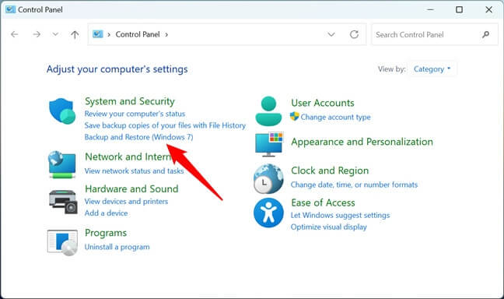Select Change account type link
Screen dimensions: 504x299
pyautogui.click(x=335, y=117)
